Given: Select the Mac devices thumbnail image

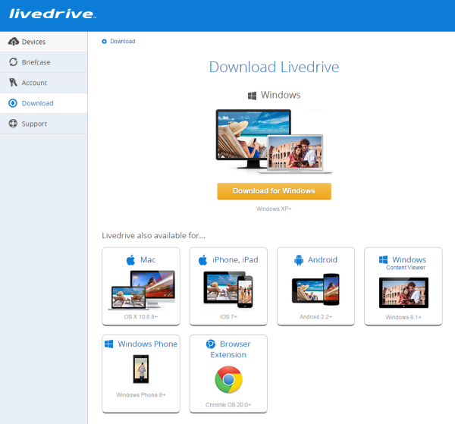Looking at the screenshot, I should [x=143, y=290].
